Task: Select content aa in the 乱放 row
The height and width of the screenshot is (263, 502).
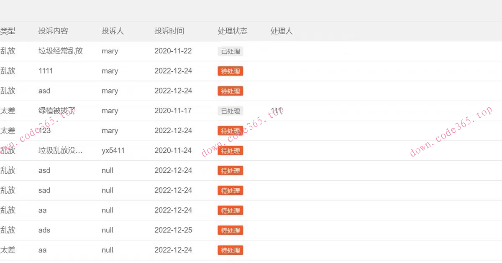Action: click(x=43, y=210)
